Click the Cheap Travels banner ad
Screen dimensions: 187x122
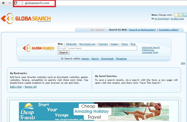94,111
